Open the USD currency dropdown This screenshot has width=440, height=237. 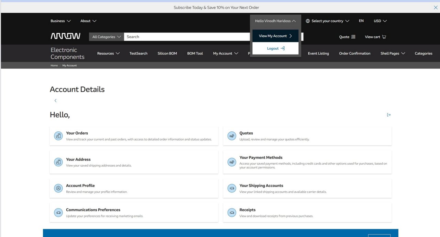[380, 21]
